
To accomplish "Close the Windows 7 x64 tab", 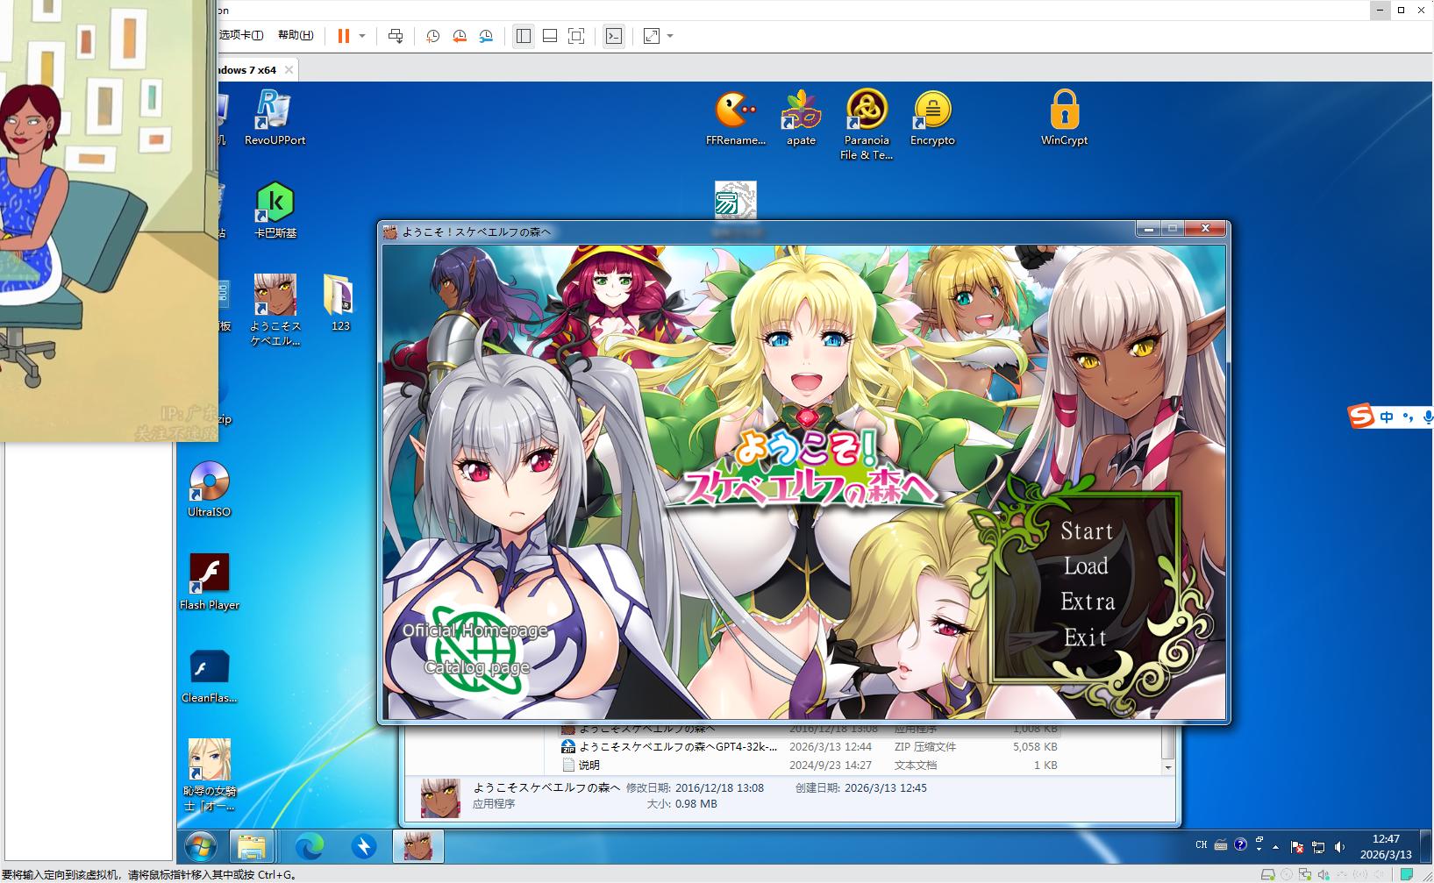I will pyautogui.click(x=289, y=69).
